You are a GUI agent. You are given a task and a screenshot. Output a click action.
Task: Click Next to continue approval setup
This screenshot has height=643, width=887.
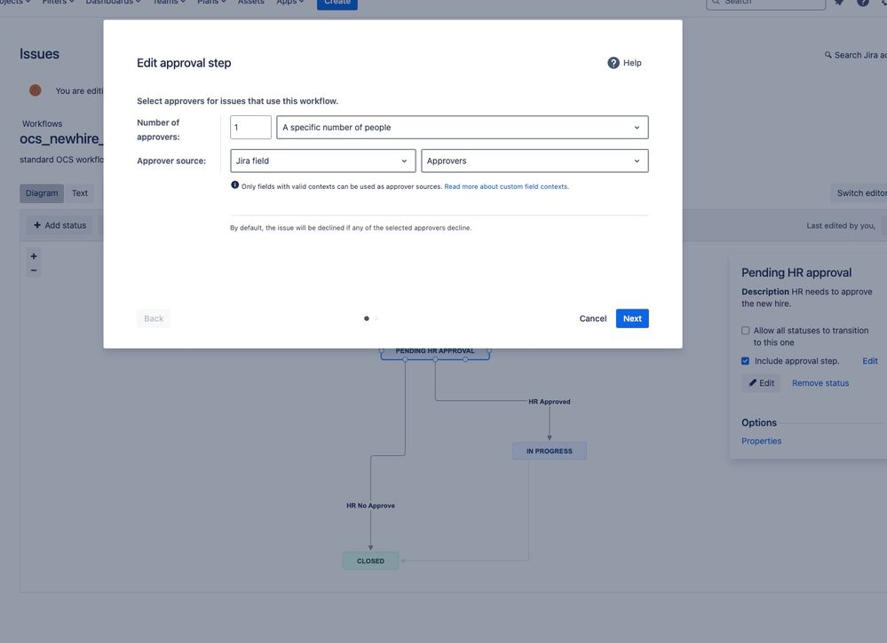click(632, 318)
